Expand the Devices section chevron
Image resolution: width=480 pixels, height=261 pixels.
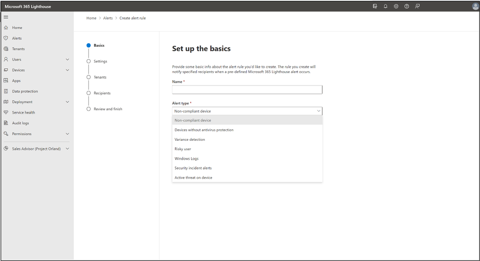pyautogui.click(x=67, y=70)
